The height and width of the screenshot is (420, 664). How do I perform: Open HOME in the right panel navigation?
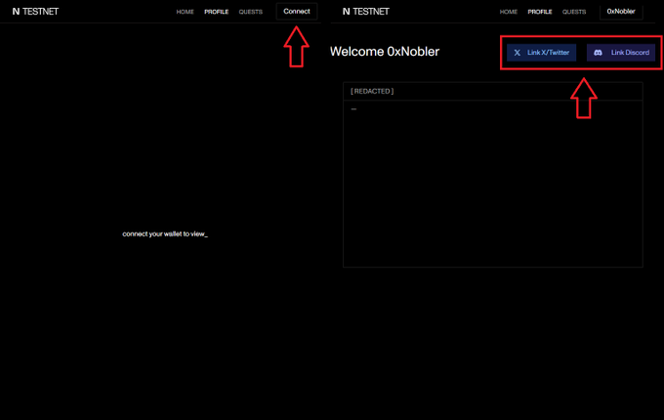(509, 12)
